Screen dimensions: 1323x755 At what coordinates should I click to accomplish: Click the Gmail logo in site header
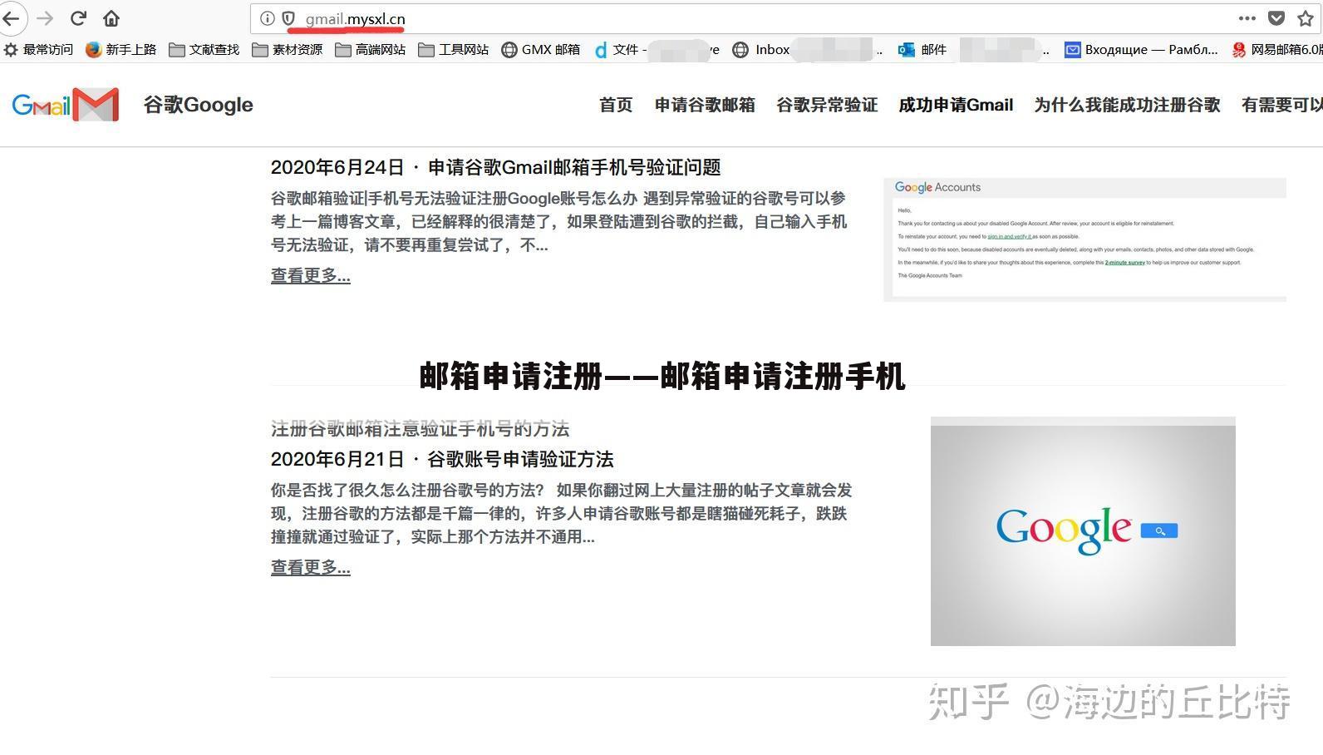tap(66, 105)
